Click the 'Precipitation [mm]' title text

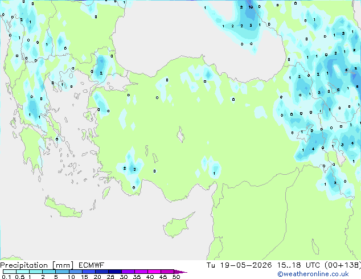point(37,265)
